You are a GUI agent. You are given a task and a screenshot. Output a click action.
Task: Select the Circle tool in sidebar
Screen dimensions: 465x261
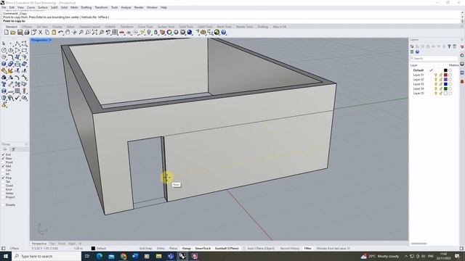pyautogui.click(x=4, y=50)
